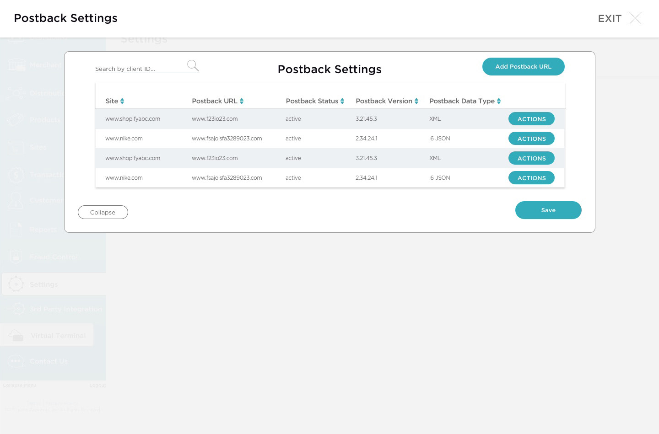Open ACTIONS for the last table row
The height and width of the screenshot is (434, 659).
click(x=531, y=178)
